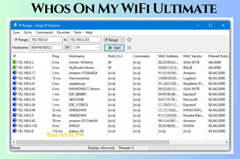240x159 pixels.
Task: Open the Tools menu
Action: pos(78,32)
